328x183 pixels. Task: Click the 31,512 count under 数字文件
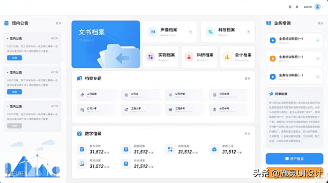[97, 152]
